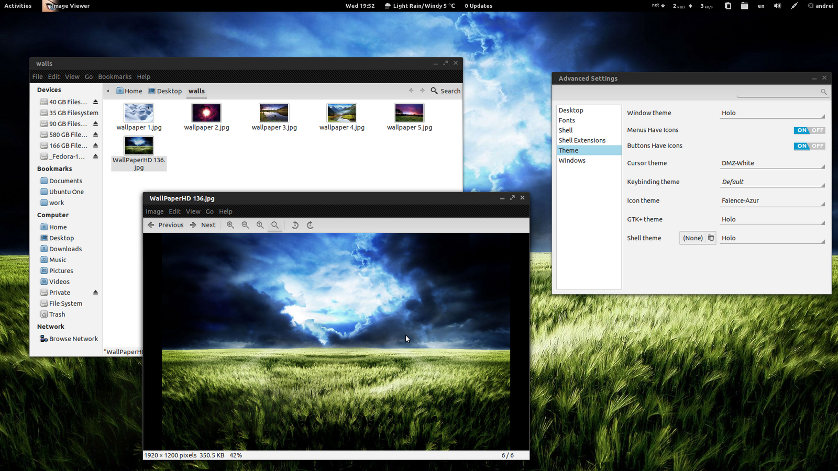Open the Image menu in Image Viewer
The height and width of the screenshot is (471, 838).
155,211
